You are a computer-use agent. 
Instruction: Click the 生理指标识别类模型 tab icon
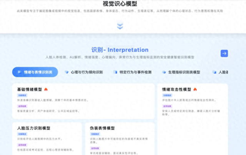pos(164,72)
